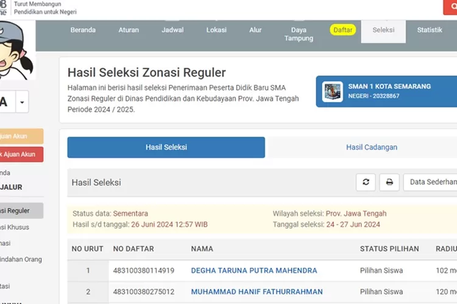Click the date 26 Juni 2024 12:57 WIB
The image size is (457, 304).
click(x=169, y=224)
